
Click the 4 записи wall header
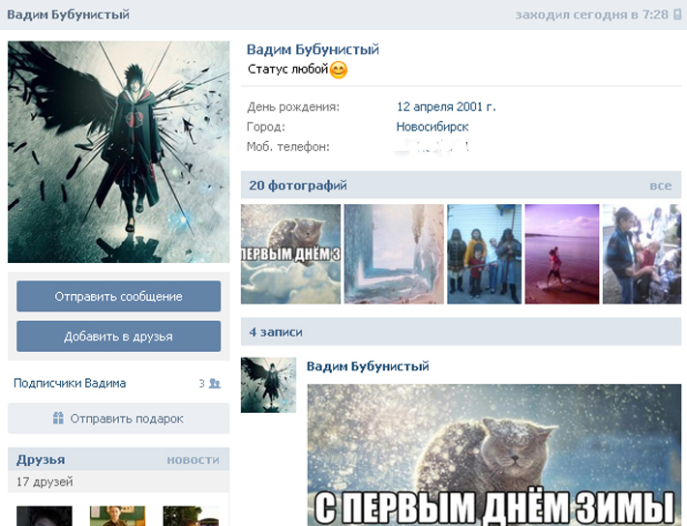[x=276, y=332]
